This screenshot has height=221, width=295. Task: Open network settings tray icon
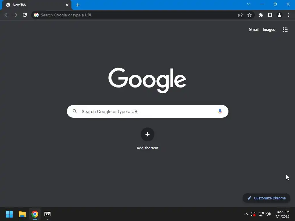pyautogui.click(x=261, y=214)
